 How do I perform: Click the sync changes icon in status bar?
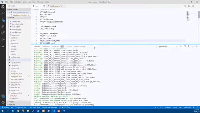coord(12,107)
